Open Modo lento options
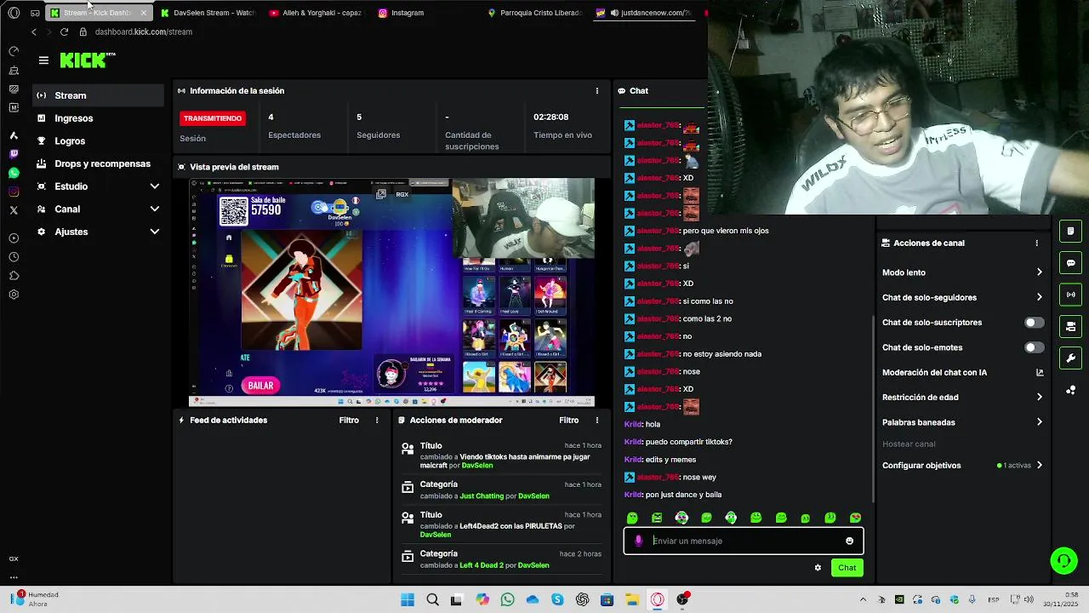 pyautogui.click(x=962, y=272)
